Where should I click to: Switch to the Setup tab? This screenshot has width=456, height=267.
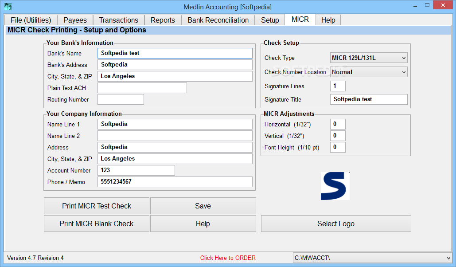[270, 20]
